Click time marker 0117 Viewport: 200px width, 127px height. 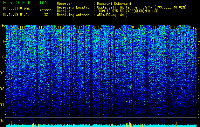[136, 27]
